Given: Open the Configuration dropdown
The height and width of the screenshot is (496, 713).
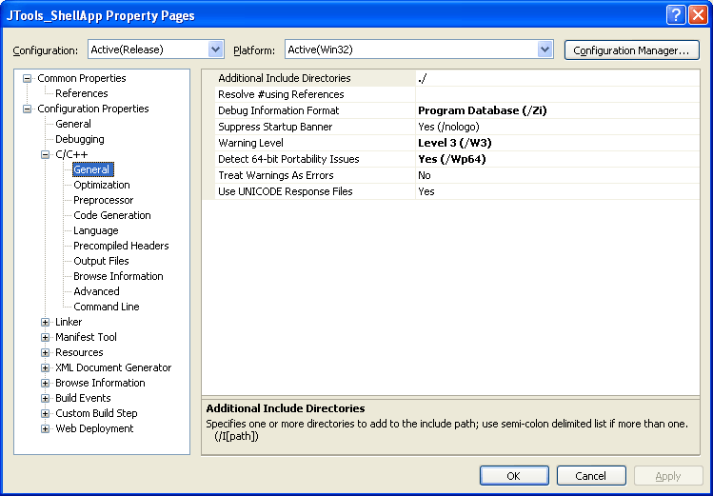Looking at the screenshot, I should click(215, 50).
